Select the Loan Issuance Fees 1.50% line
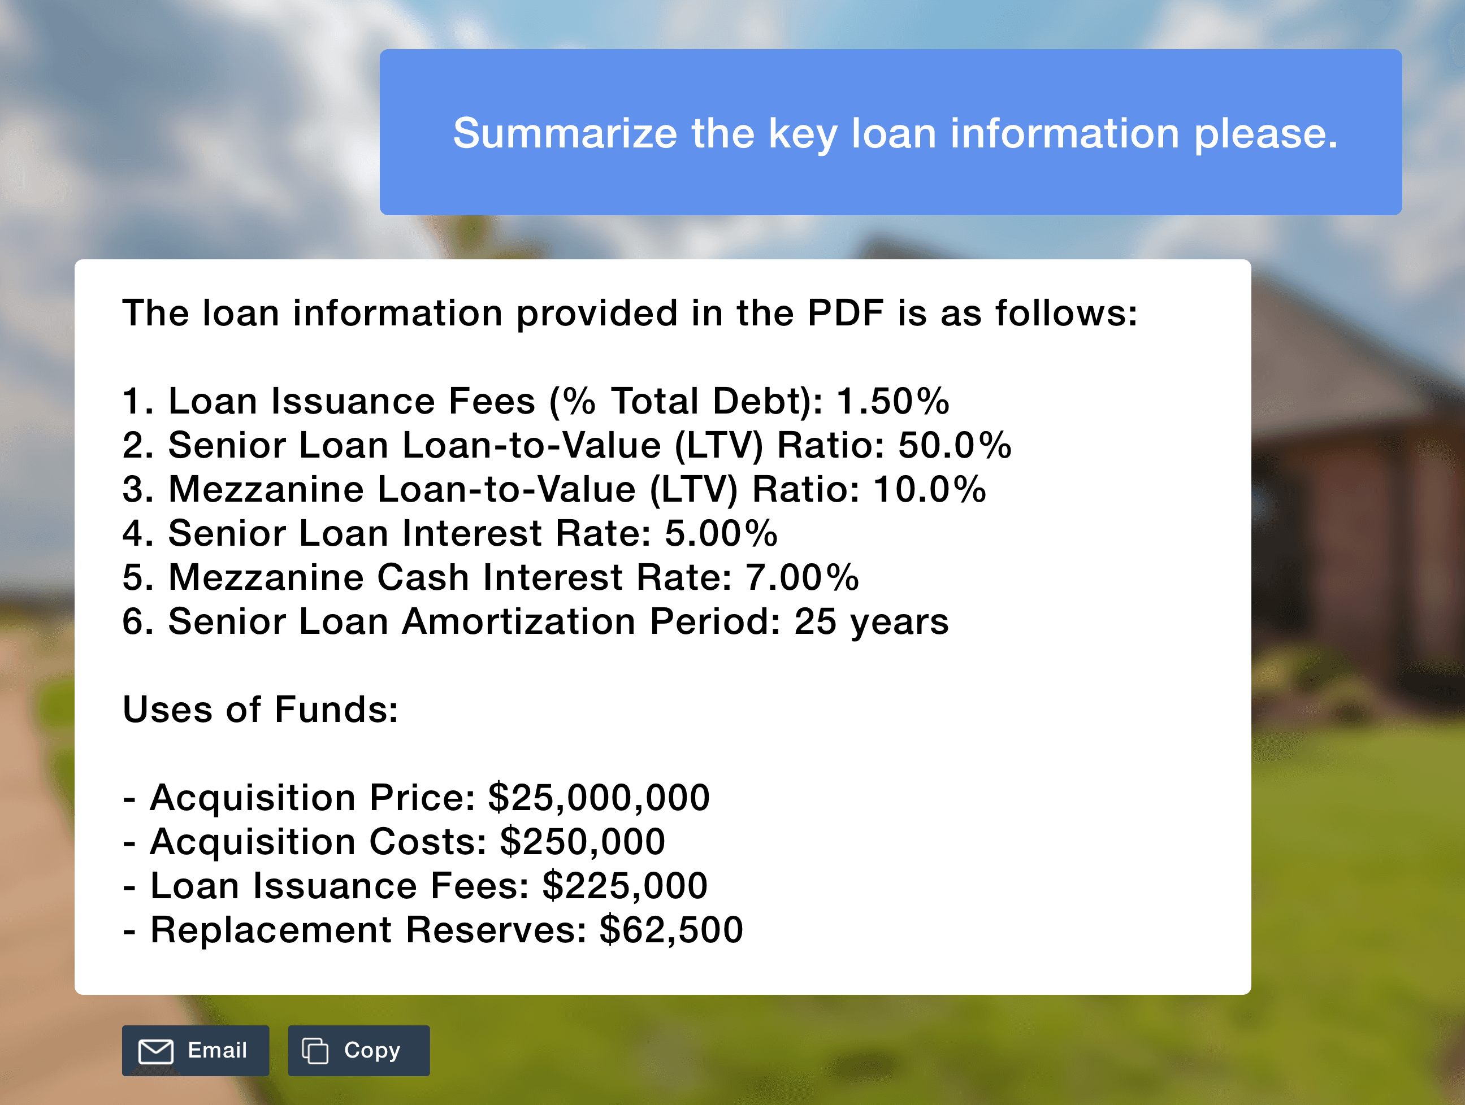Viewport: 1465px width, 1105px height. click(535, 401)
